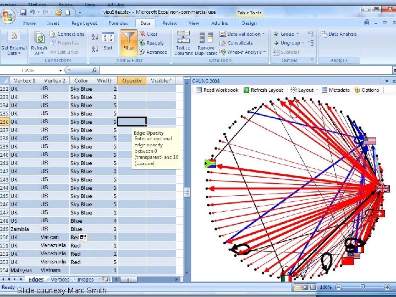Click the Reapply filter button
This screenshot has width=396, height=297.
(x=152, y=43)
